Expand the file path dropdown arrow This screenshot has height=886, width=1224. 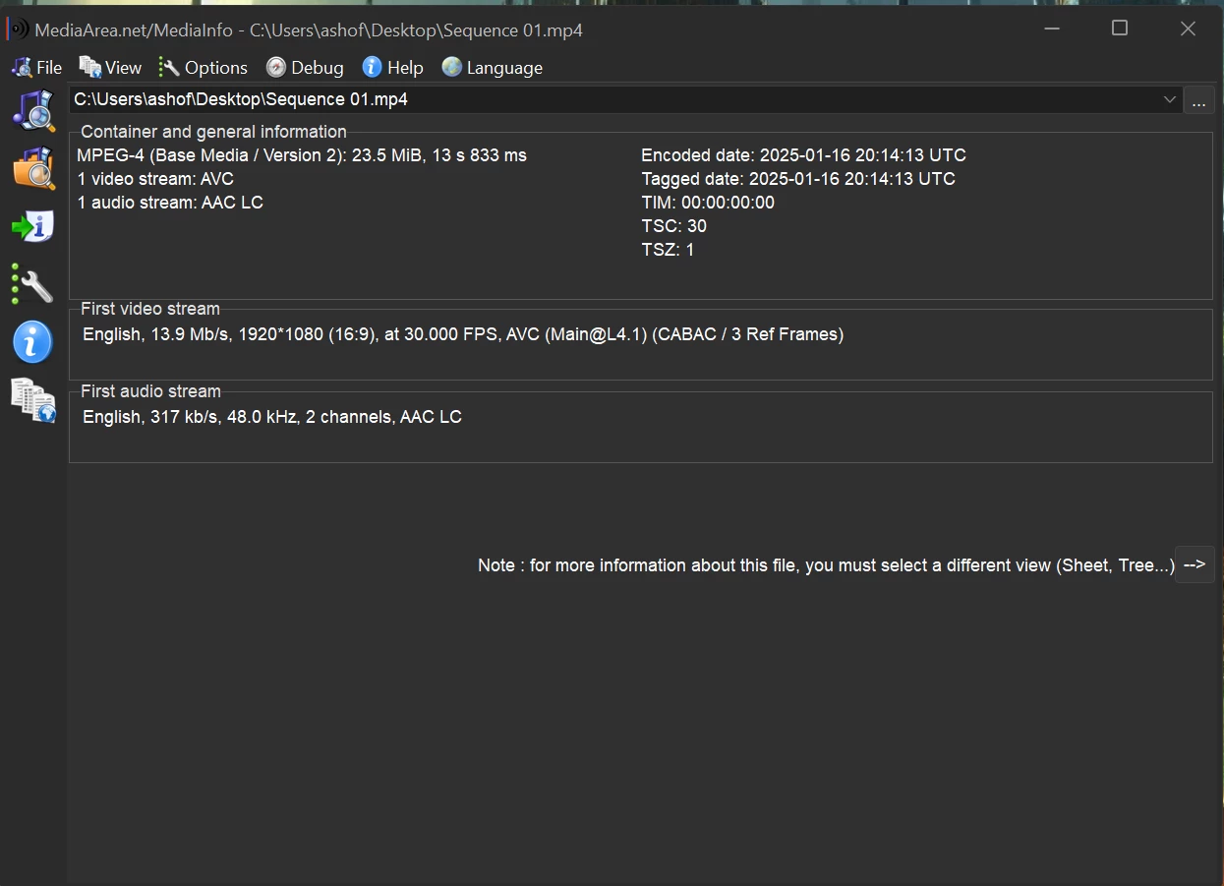pyautogui.click(x=1170, y=99)
